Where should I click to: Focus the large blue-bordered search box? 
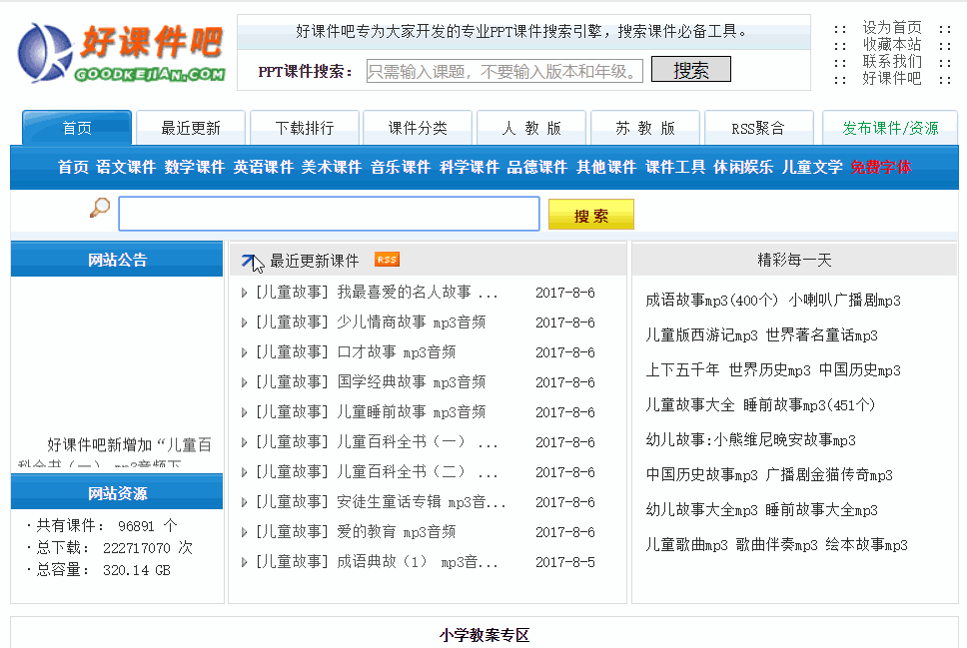point(330,214)
